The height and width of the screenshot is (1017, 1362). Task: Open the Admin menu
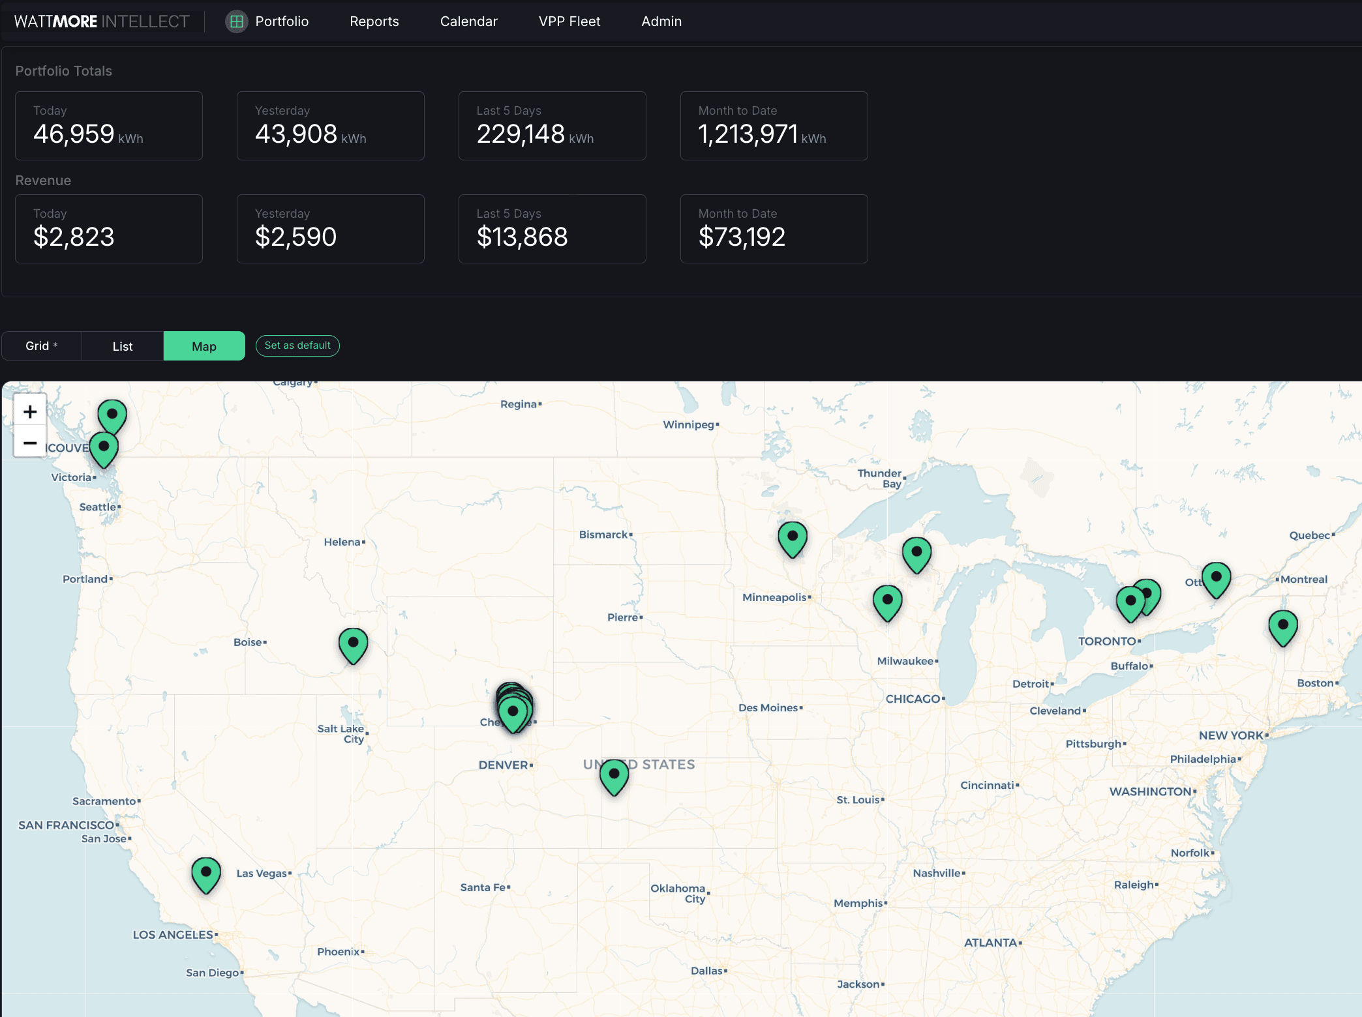tap(661, 22)
